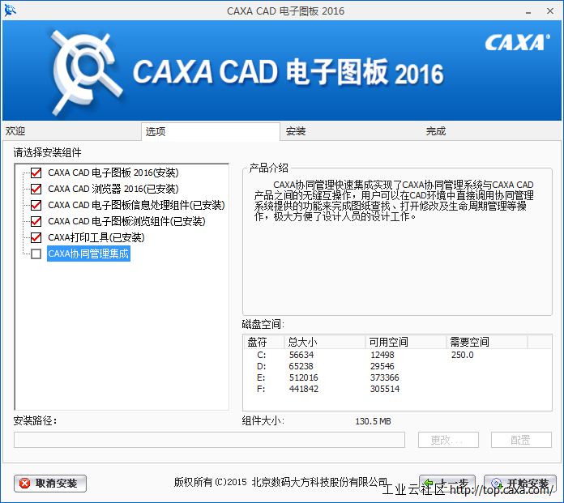Click the red X icon on 取消安装 button
The image size is (564, 503).
click(x=24, y=484)
